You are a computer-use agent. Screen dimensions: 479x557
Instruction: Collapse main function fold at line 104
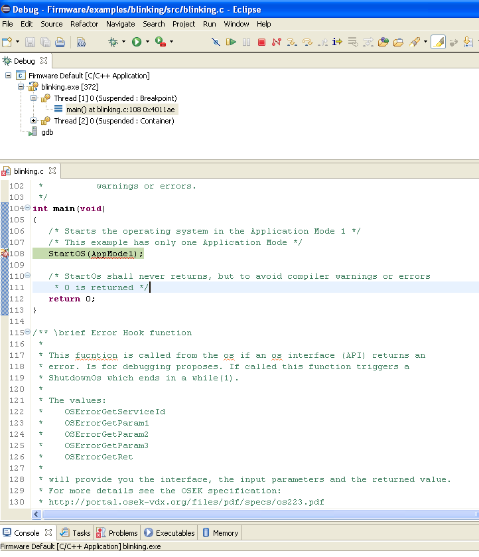click(27, 208)
